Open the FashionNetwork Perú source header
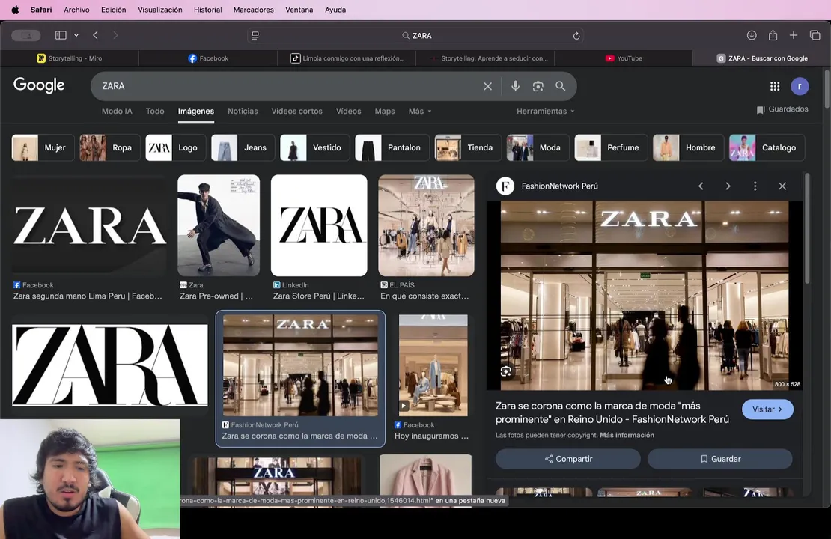831x539 pixels. (547, 186)
